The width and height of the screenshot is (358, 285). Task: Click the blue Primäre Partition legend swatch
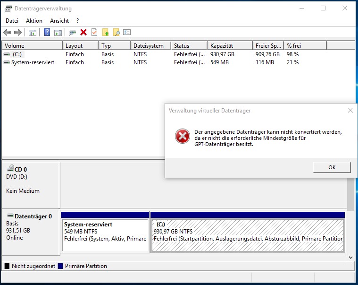click(60, 266)
